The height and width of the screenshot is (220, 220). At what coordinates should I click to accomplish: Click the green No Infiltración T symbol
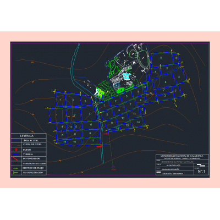[15, 173]
